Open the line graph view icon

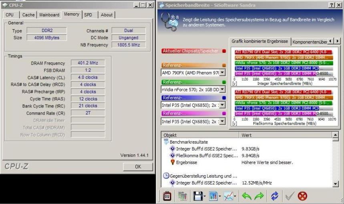228,196
